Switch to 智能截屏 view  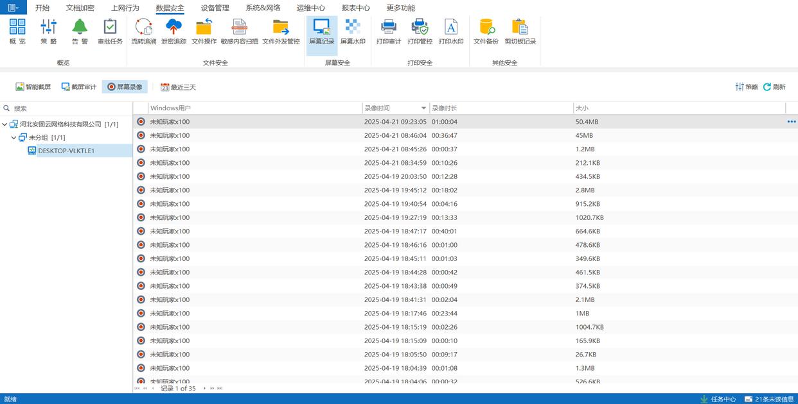pos(33,87)
